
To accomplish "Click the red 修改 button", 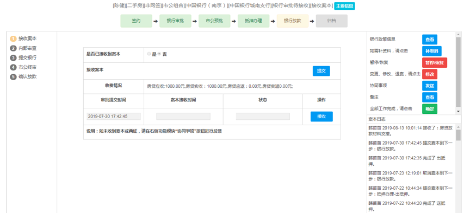I will [x=430, y=74].
